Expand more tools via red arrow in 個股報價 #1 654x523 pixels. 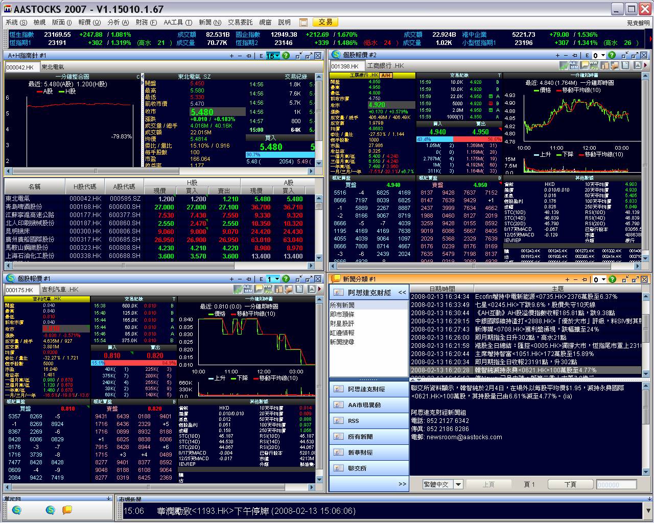tap(319, 289)
